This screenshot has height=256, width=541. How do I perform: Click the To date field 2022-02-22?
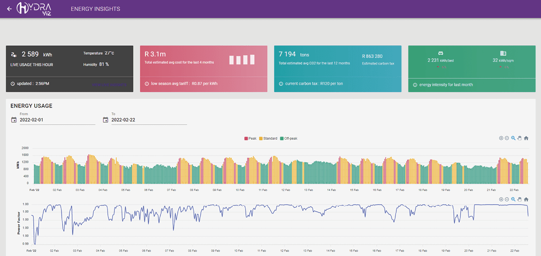pos(148,120)
